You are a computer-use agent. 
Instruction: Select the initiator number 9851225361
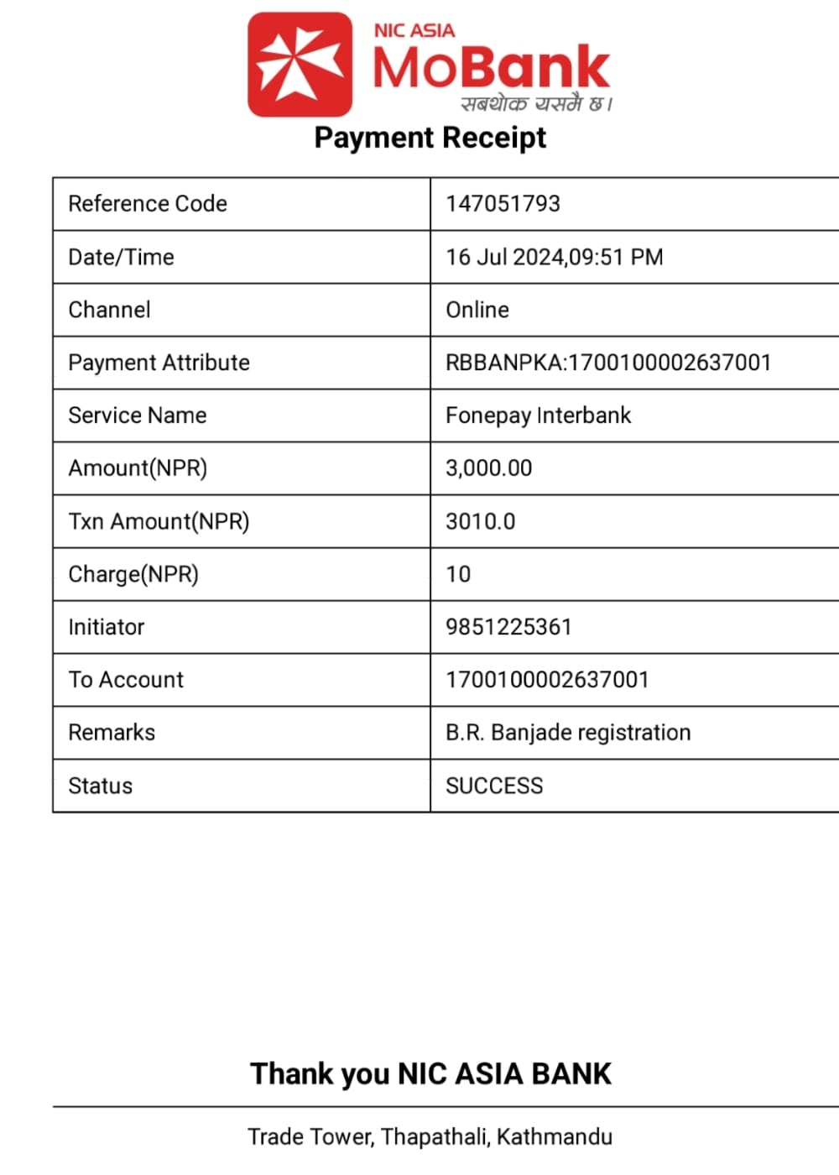point(508,627)
